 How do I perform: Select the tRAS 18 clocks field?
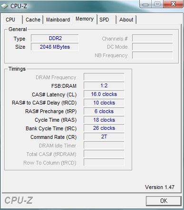pos(104,120)
